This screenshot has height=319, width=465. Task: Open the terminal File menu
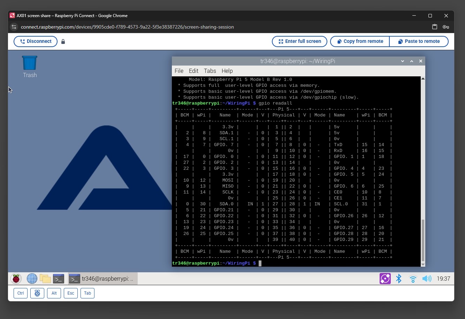[x=179, y=71]
